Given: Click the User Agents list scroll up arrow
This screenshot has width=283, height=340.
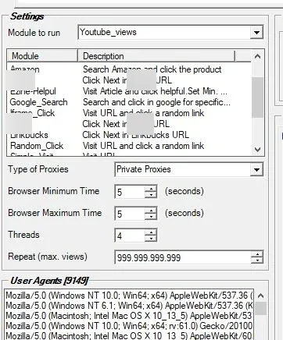Looking at the screenshot, I should tap(260, 296).
